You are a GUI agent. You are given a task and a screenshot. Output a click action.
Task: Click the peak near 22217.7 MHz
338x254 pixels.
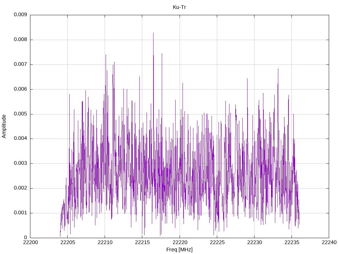[162, 54]
